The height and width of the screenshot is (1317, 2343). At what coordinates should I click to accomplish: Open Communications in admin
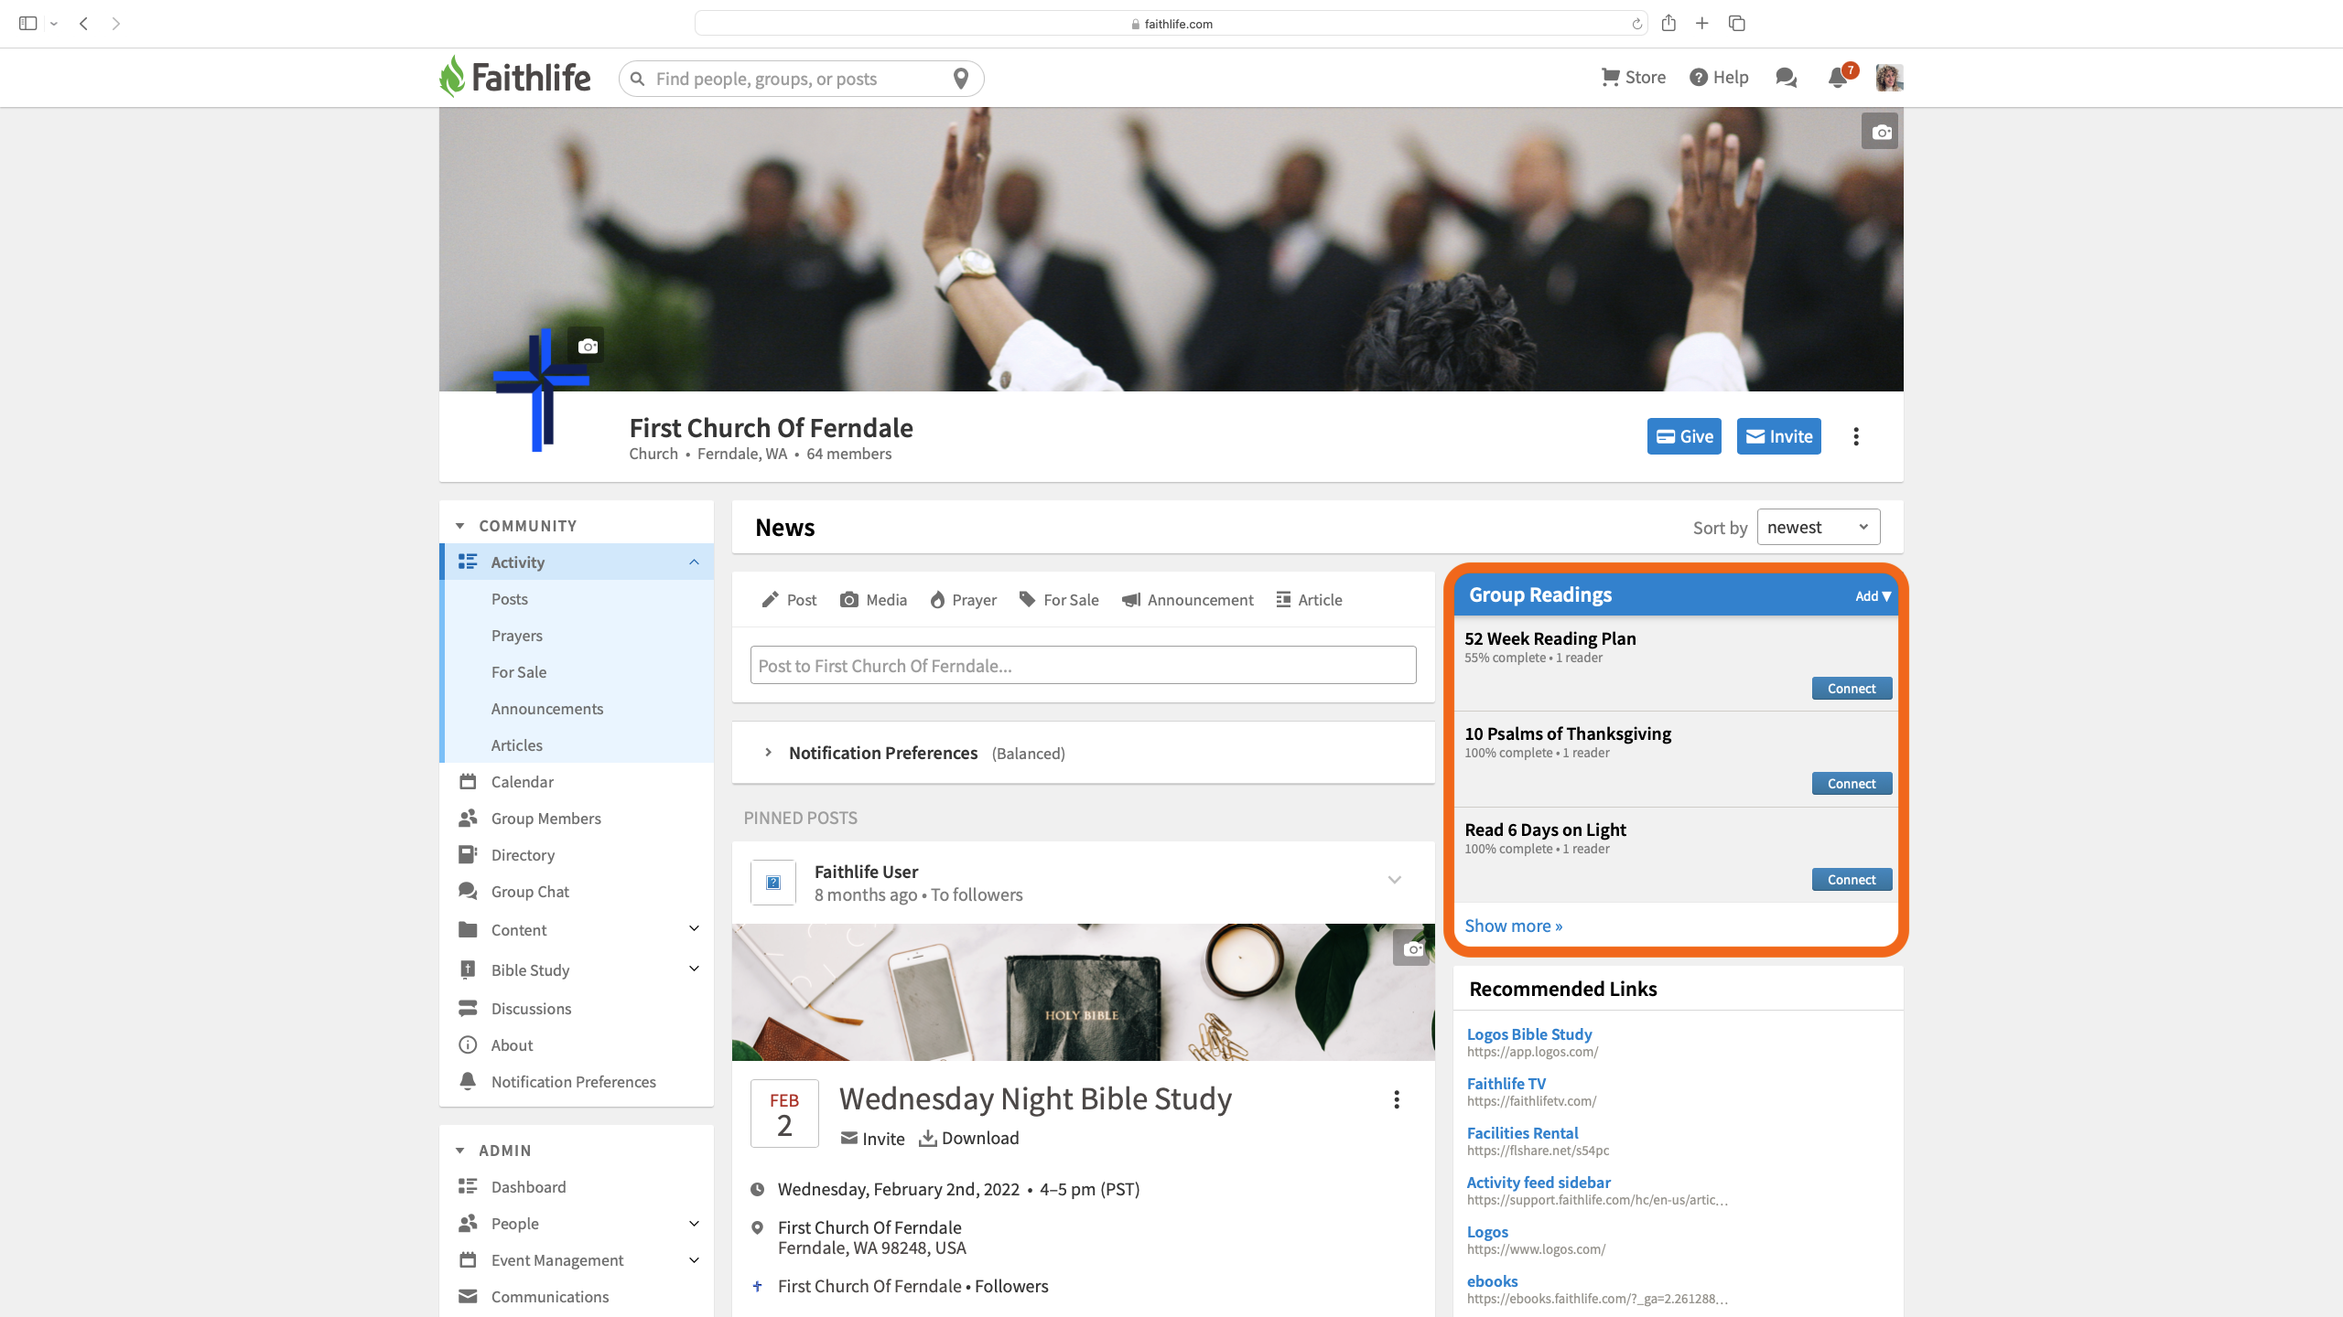[x=550, y=1297]
